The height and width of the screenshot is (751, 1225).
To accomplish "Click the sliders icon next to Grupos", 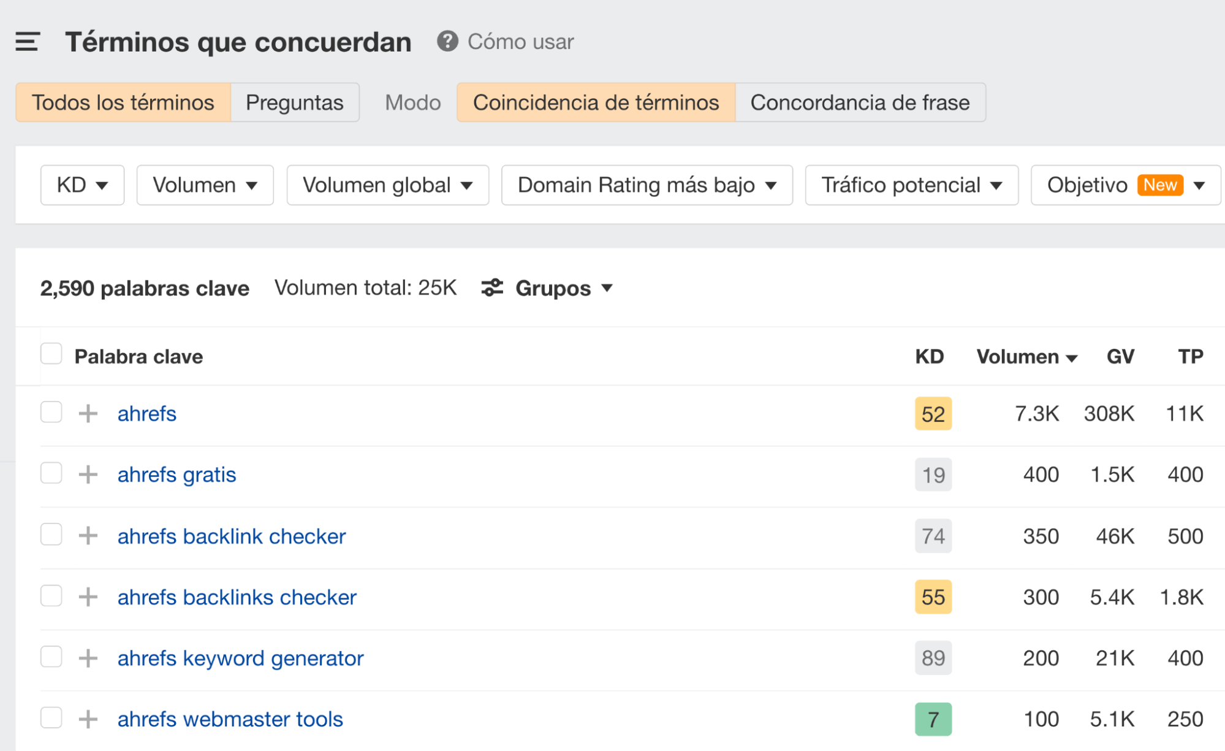I will pos(492,288).
